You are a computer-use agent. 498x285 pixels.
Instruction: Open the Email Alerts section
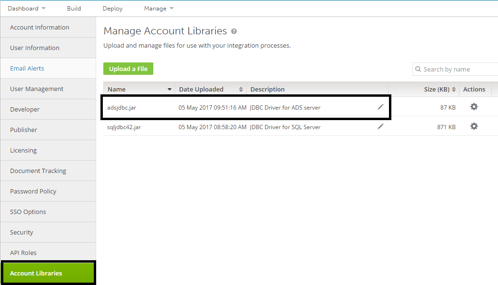coord(27,68)
